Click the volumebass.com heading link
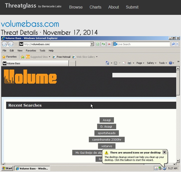181x172 pixels. click(30, 24)
